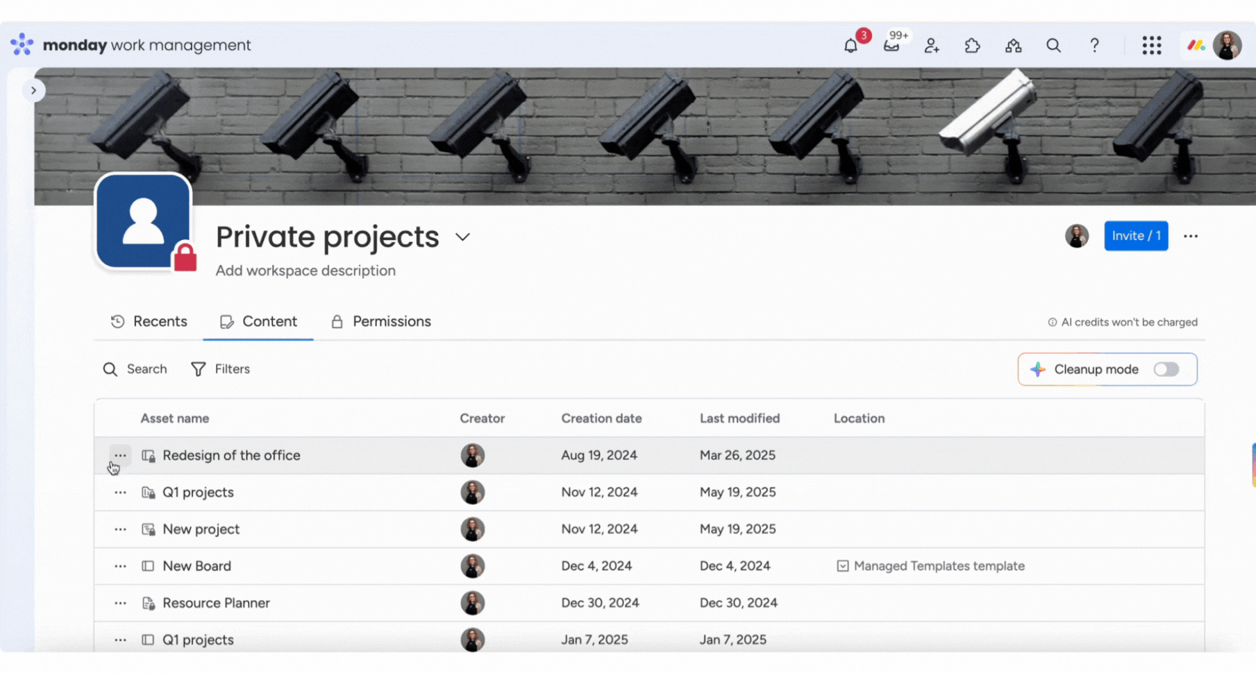The image size is (1256, 673).
Task: Click the search magnifier in top bar
Action: point(1053,46)
